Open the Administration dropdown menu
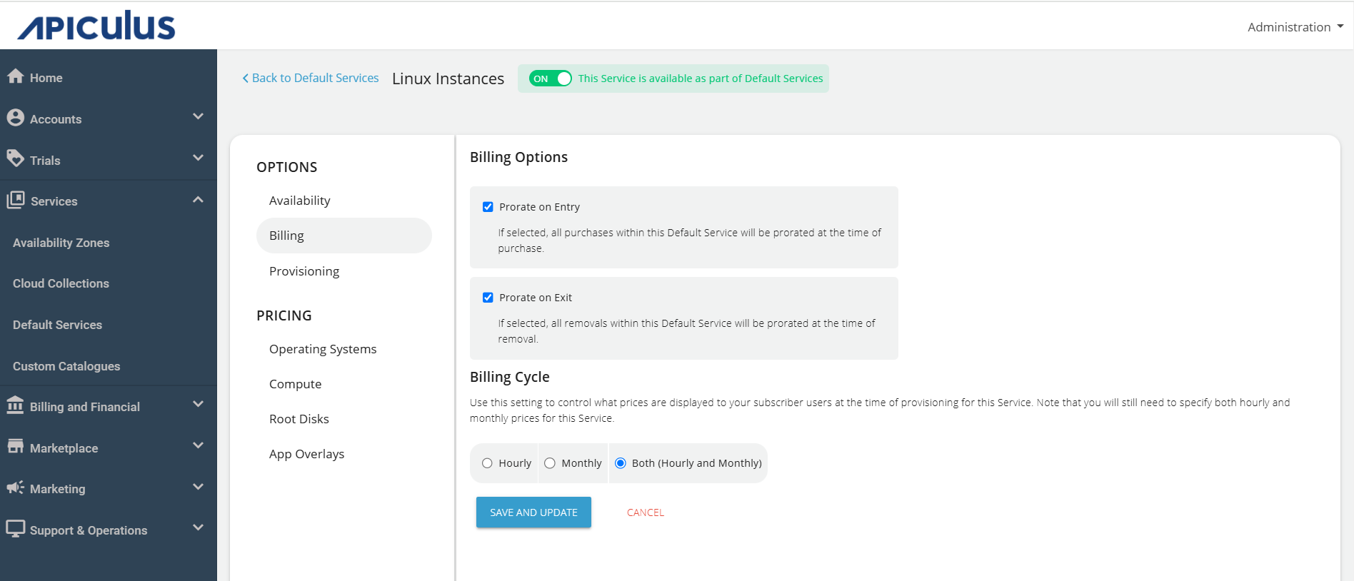The height and width of the screenshot is (581, 1354). point(1295,27)
